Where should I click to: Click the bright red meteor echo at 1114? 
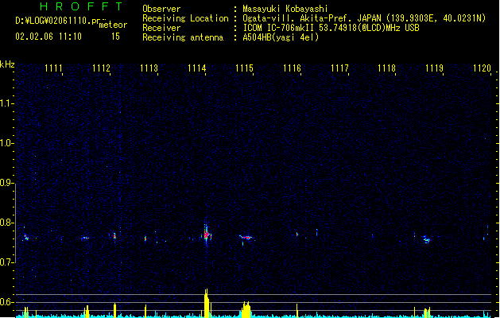pos(207,235)
